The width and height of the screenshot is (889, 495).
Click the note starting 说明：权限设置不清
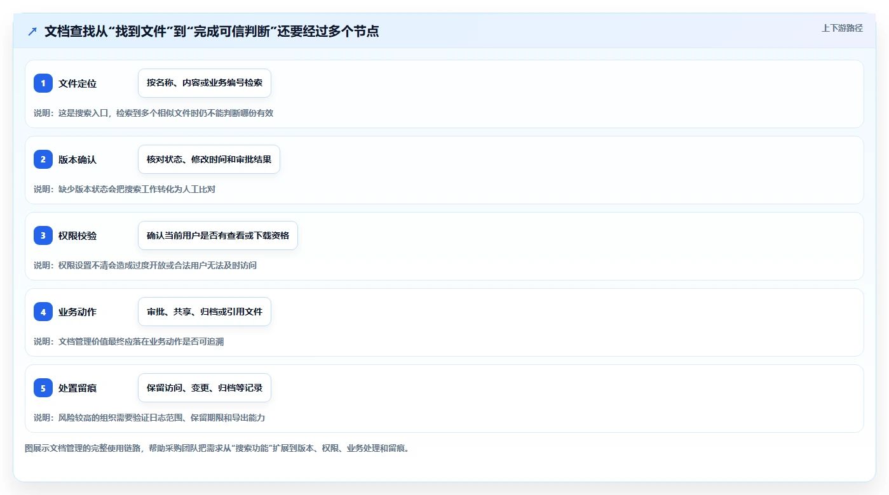(145, 265)
